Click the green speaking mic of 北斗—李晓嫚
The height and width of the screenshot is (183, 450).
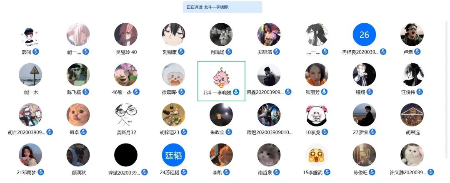tap(236, 92)
